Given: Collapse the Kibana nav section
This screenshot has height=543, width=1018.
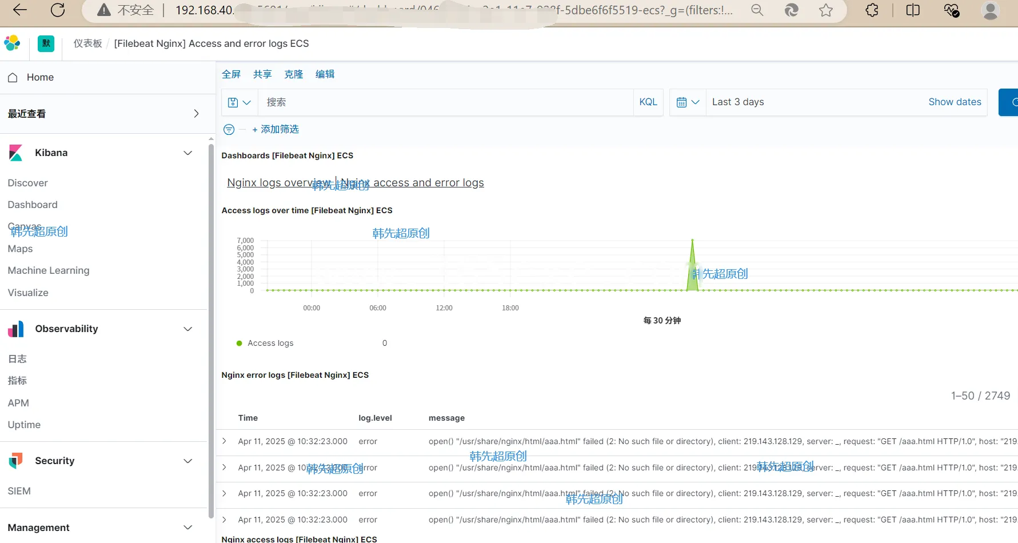Looking at the screenshot, I should pyautogui.click(x=188, y=153).
